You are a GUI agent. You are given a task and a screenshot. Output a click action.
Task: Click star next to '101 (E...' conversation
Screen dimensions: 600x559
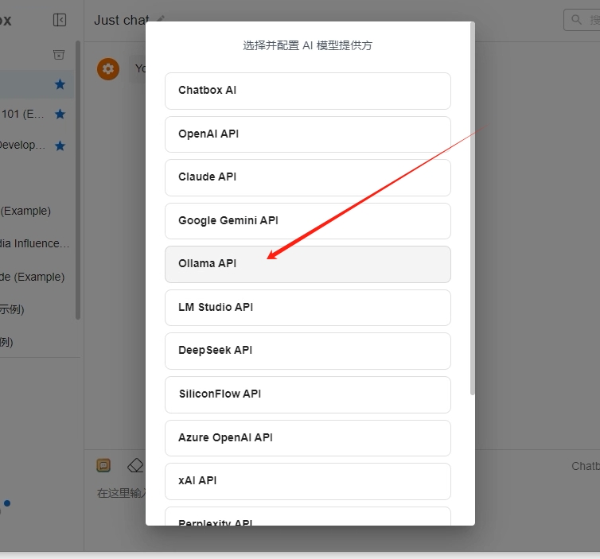coord(60,114)
